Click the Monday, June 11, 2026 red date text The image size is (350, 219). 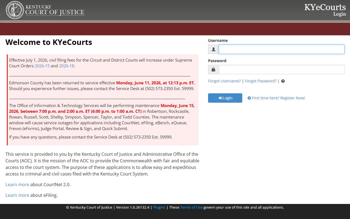pyautogui.click(x=156, y=83)
